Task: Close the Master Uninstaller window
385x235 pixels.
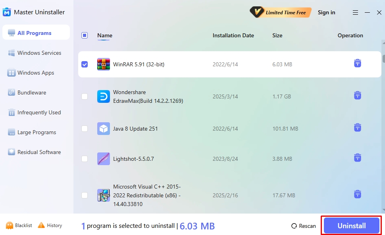Action: coord(379,13)
